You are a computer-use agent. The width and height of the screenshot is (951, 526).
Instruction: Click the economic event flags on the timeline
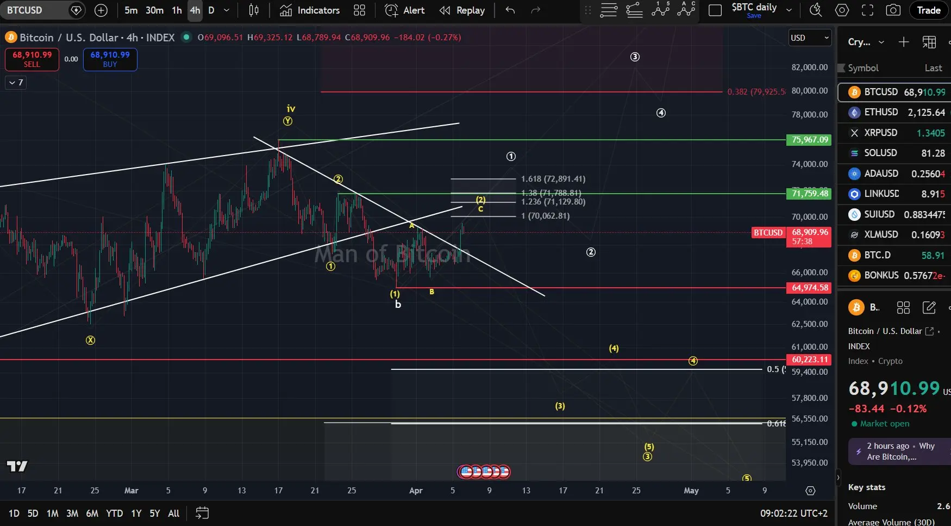pos(484,472)
